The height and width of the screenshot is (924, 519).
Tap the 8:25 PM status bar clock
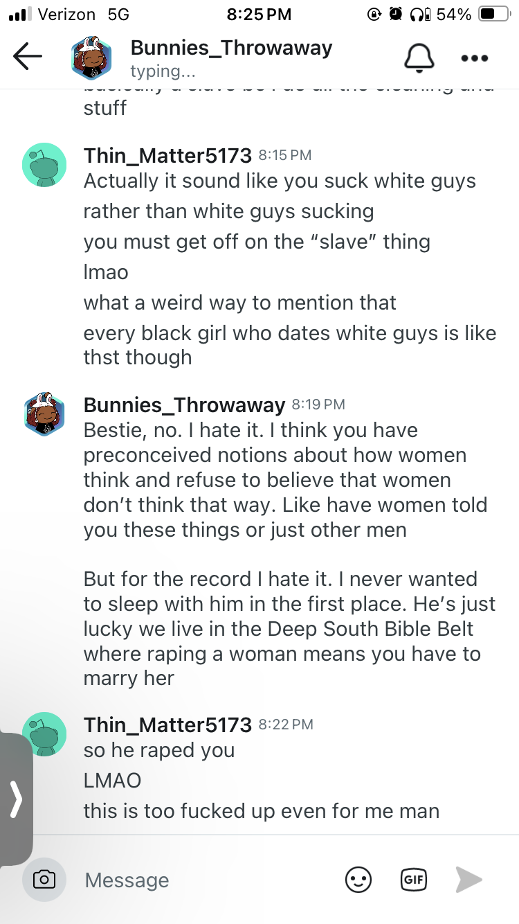[259, 14]
